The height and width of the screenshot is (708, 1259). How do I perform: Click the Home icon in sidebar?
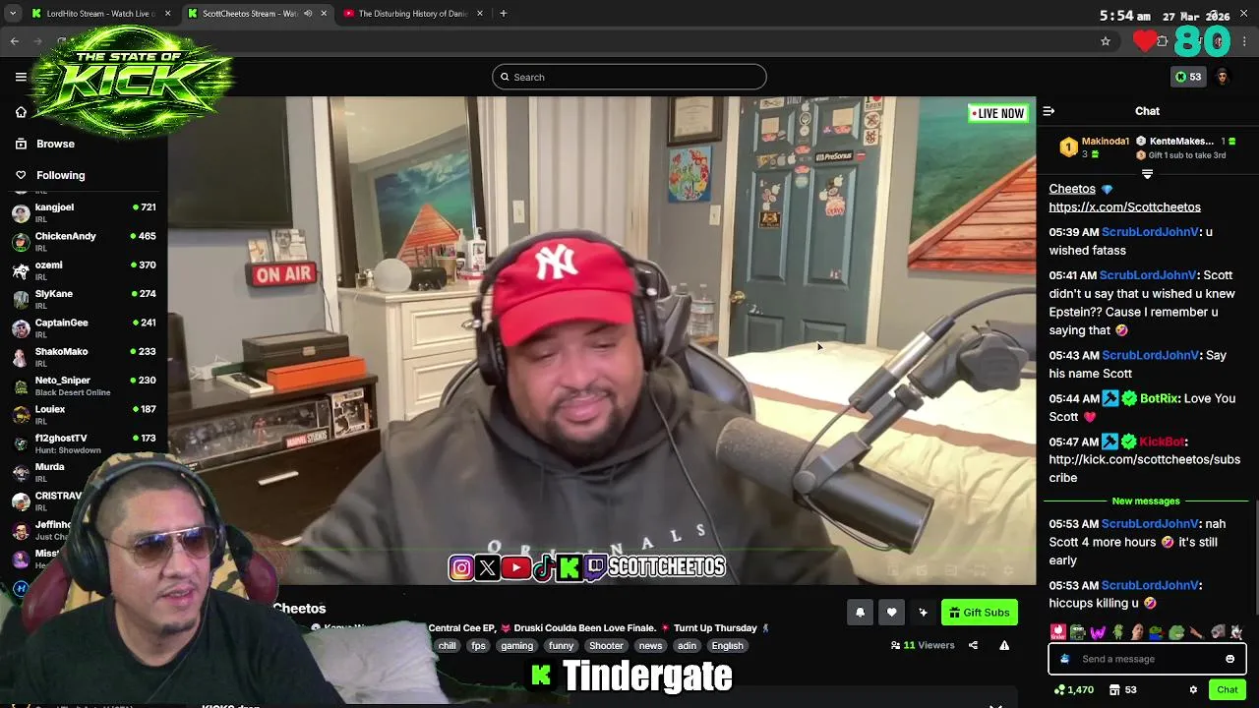point(21,112)
